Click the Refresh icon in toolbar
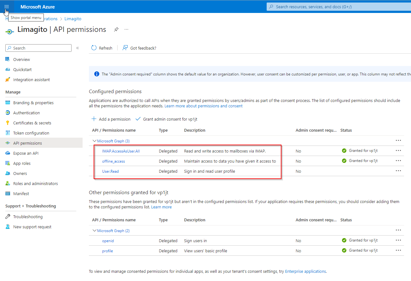The image size is (411, 281). (x=94, y=48)
